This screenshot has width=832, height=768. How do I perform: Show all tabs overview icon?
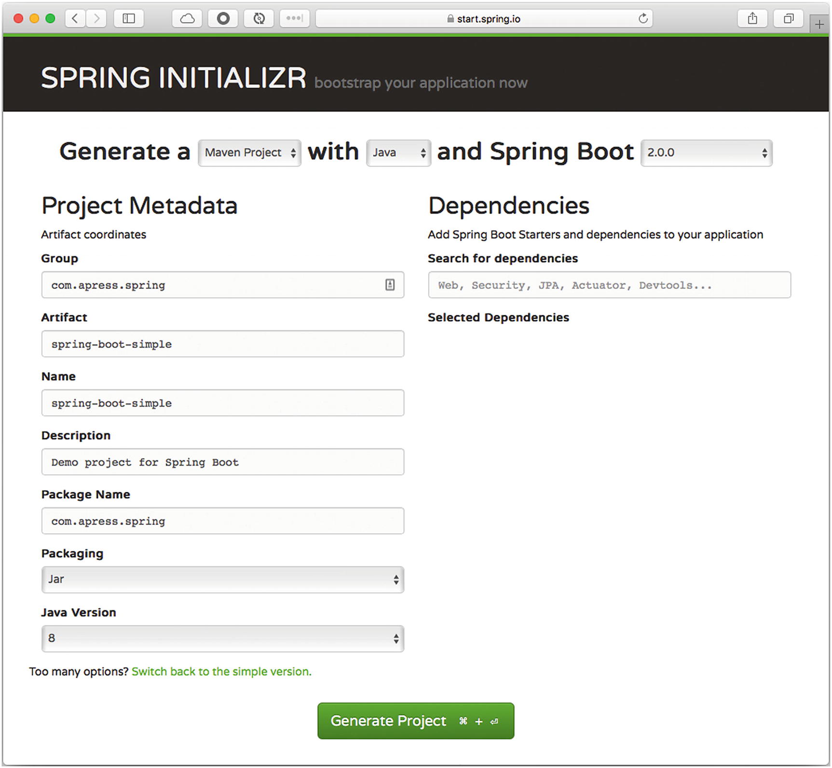[789, 19]
